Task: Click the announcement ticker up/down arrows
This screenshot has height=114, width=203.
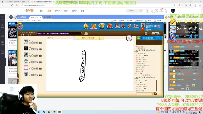Action: pyautogui.click(x=82, y=34)
